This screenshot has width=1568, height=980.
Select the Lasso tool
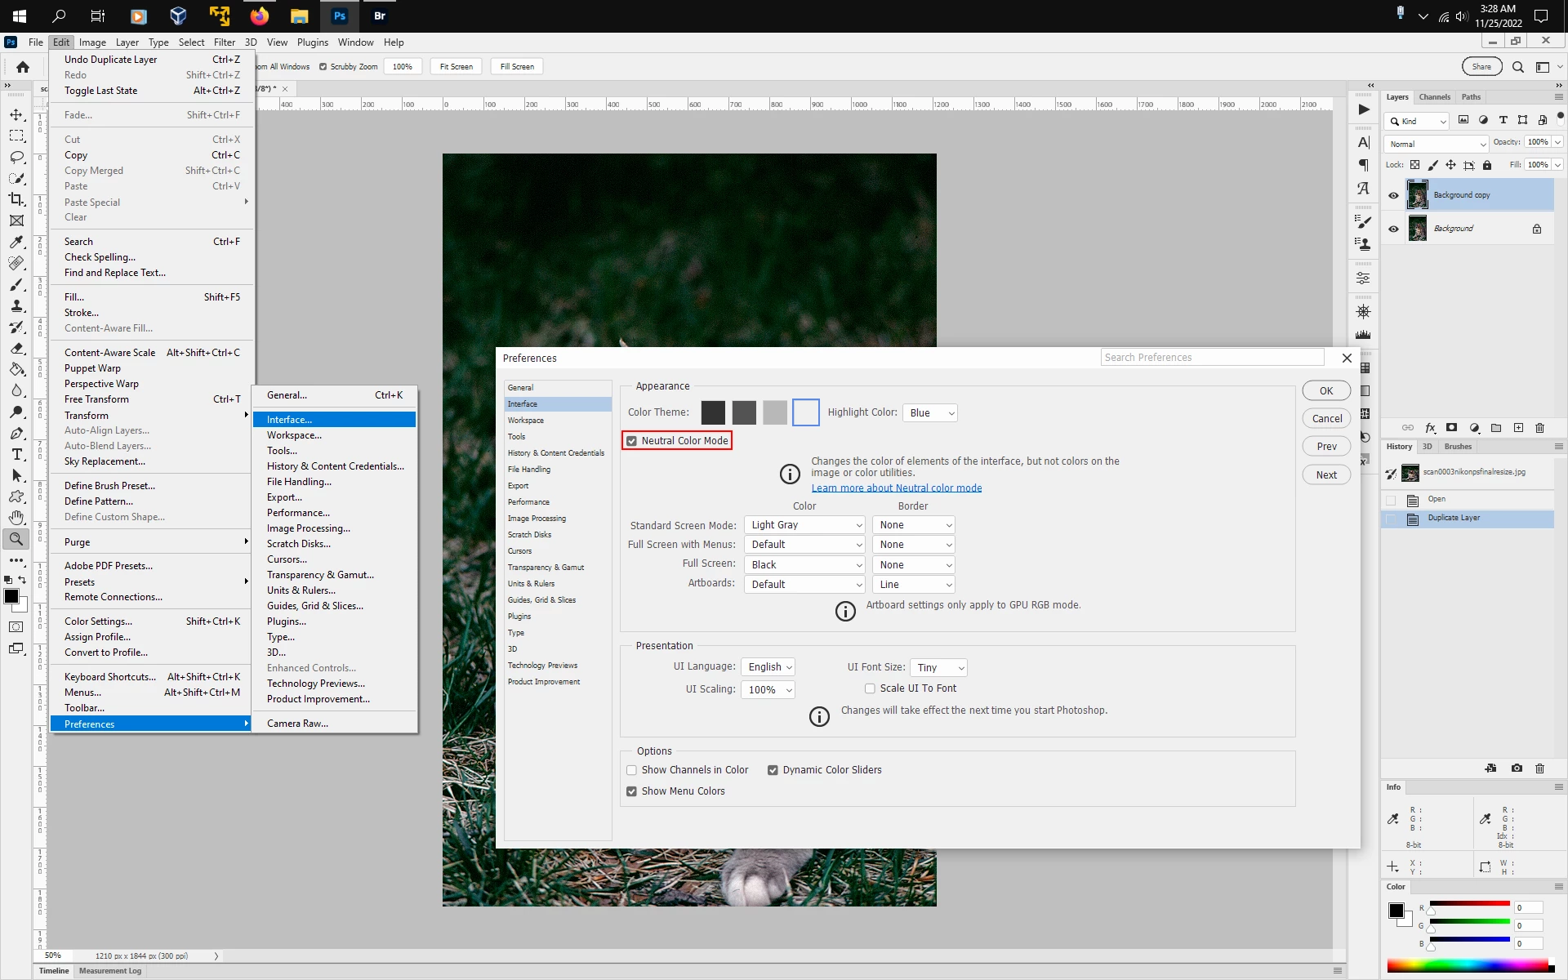[16, 157]
